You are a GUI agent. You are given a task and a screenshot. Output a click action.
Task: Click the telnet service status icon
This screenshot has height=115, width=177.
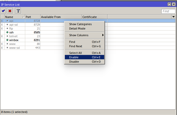pos(7,36)
